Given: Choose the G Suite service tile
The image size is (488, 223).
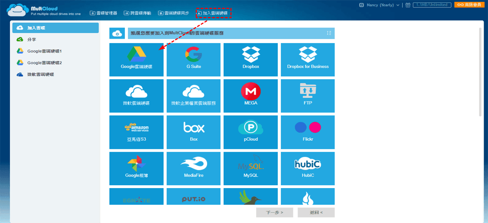Looking at the screenshot, I should (x=194, y=59).
